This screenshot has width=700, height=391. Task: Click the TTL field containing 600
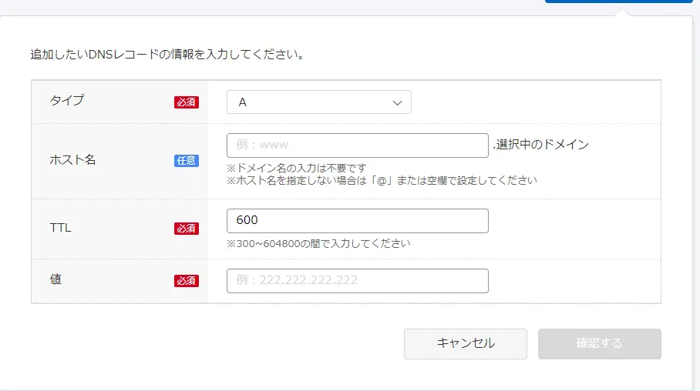[357, 221]
